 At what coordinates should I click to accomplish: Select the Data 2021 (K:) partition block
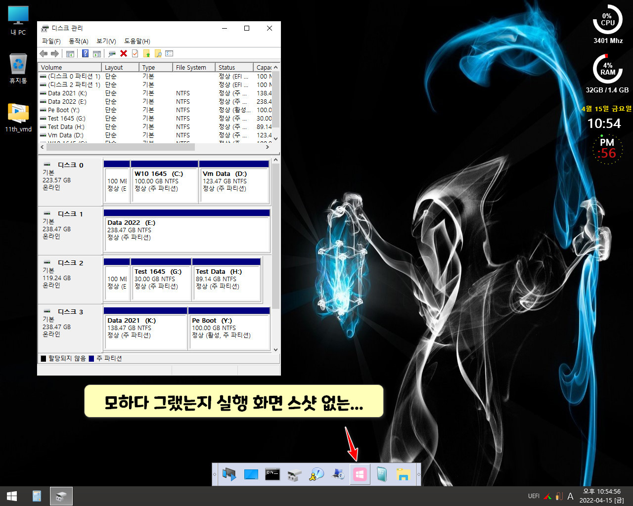click(x=145, y=328)
